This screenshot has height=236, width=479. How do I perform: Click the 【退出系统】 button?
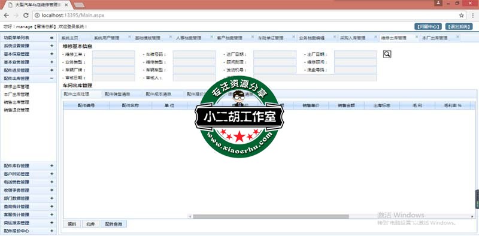pyautogui.click(x=459, y=26)
